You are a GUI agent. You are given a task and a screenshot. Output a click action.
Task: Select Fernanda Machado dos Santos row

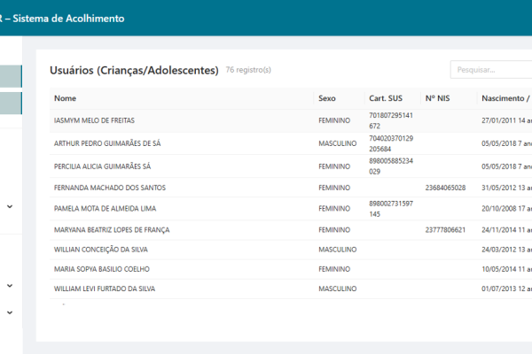[110, 188]
